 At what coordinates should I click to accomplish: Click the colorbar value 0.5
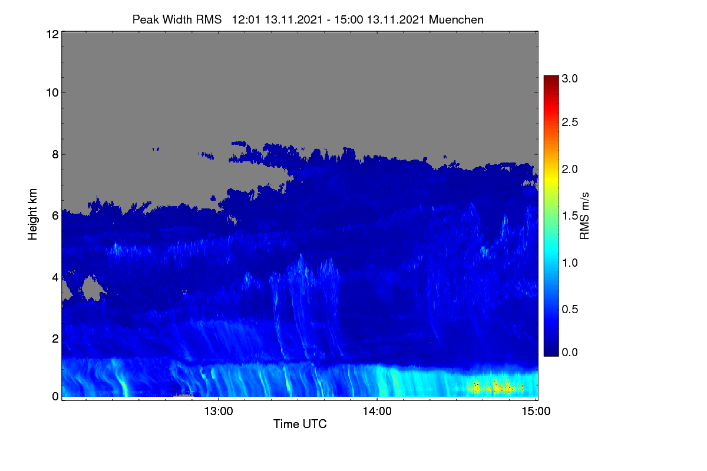point(570,309)
